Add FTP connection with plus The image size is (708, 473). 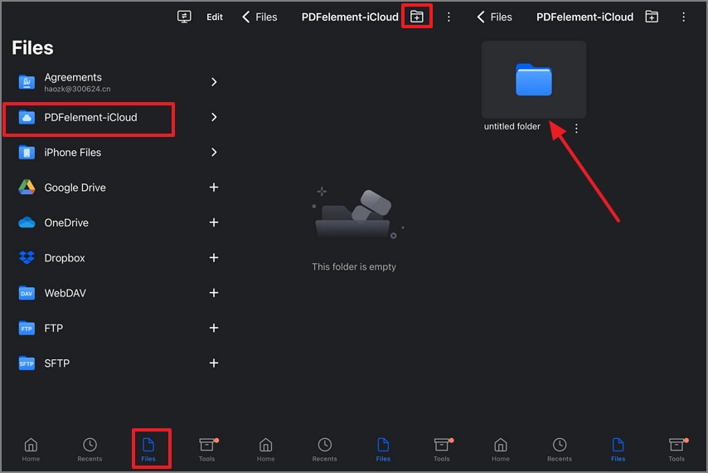(x=214, y=328)
